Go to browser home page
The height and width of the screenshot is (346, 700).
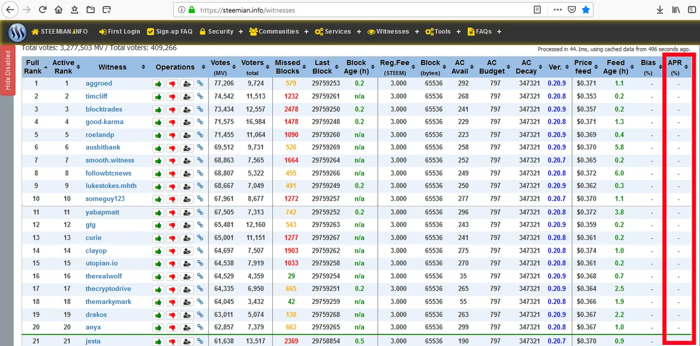59,9
